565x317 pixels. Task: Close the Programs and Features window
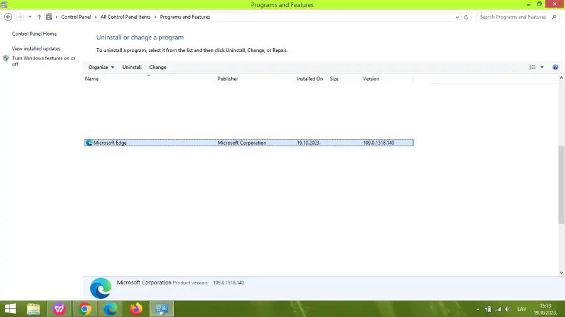pyautogui.click(x=554, y=4)
